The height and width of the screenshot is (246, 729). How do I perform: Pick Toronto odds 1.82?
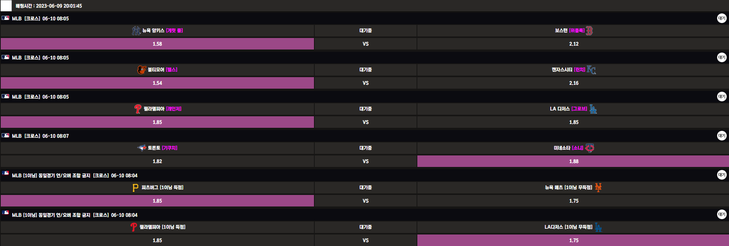click(x=157, y=161)
